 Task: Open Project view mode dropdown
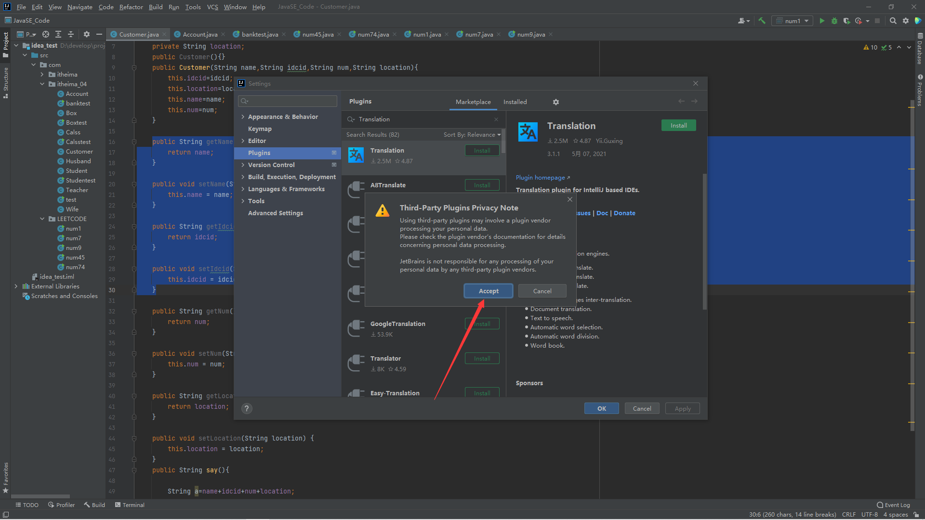pos(27,34)
